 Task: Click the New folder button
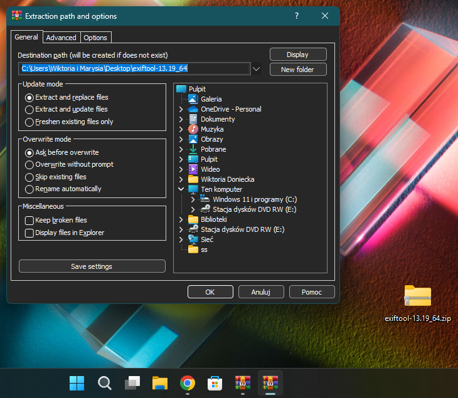point(298,70)
